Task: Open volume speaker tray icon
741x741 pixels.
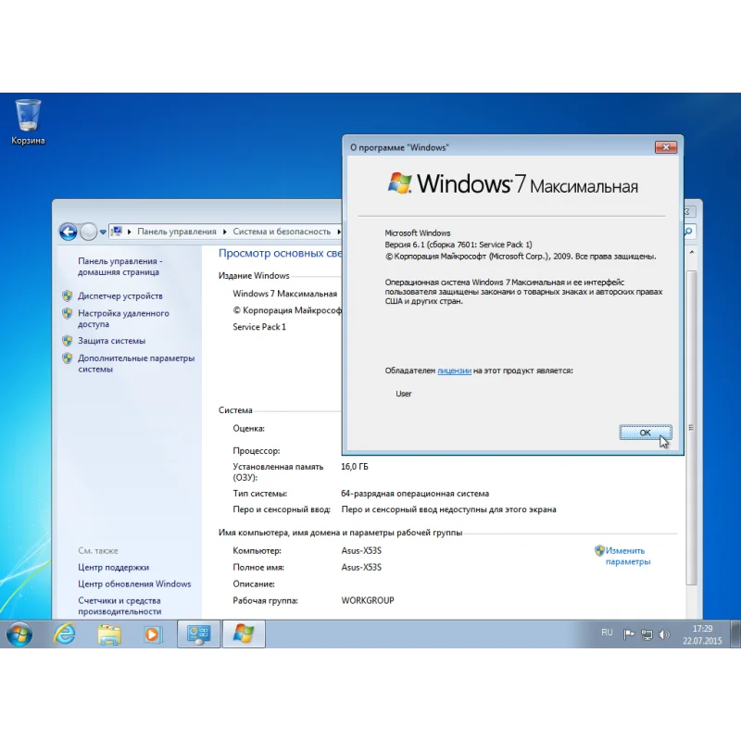Action: pos(664,634)
